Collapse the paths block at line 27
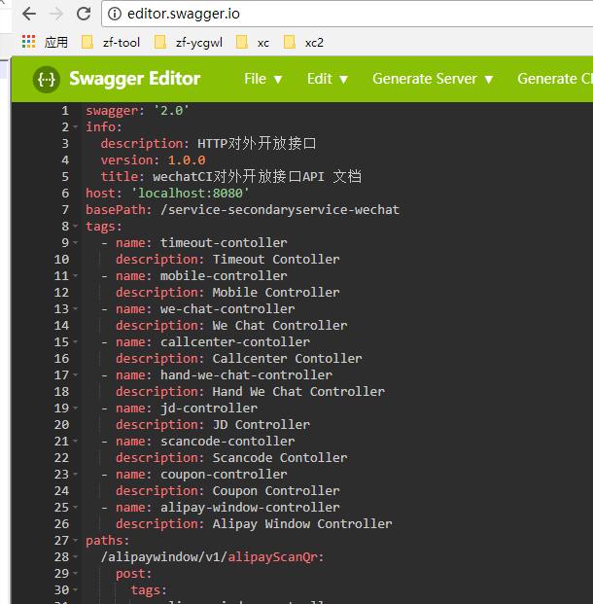Image resolution: width=593 pixels, height=604 pixels. (x=76, y=541)
